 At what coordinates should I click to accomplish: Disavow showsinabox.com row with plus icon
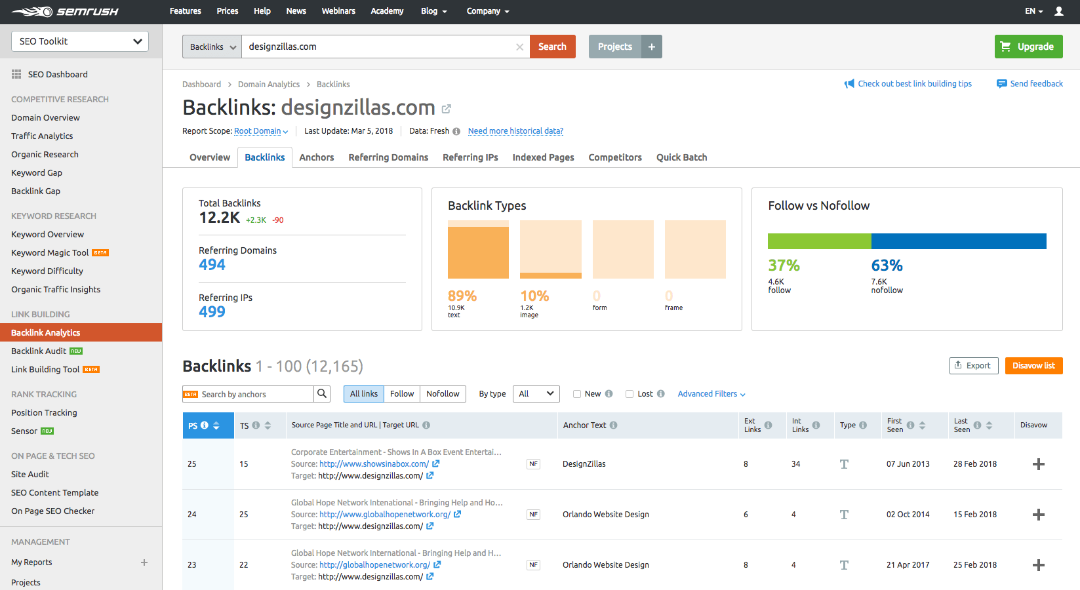1039,464
